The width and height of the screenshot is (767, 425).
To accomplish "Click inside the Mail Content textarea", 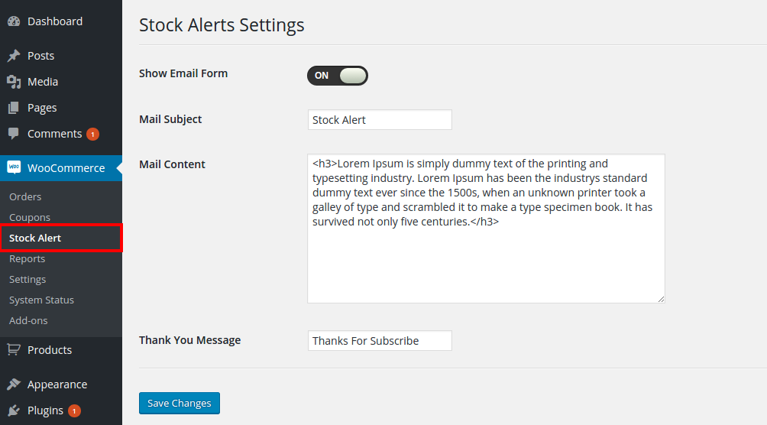I will point(486,229).
